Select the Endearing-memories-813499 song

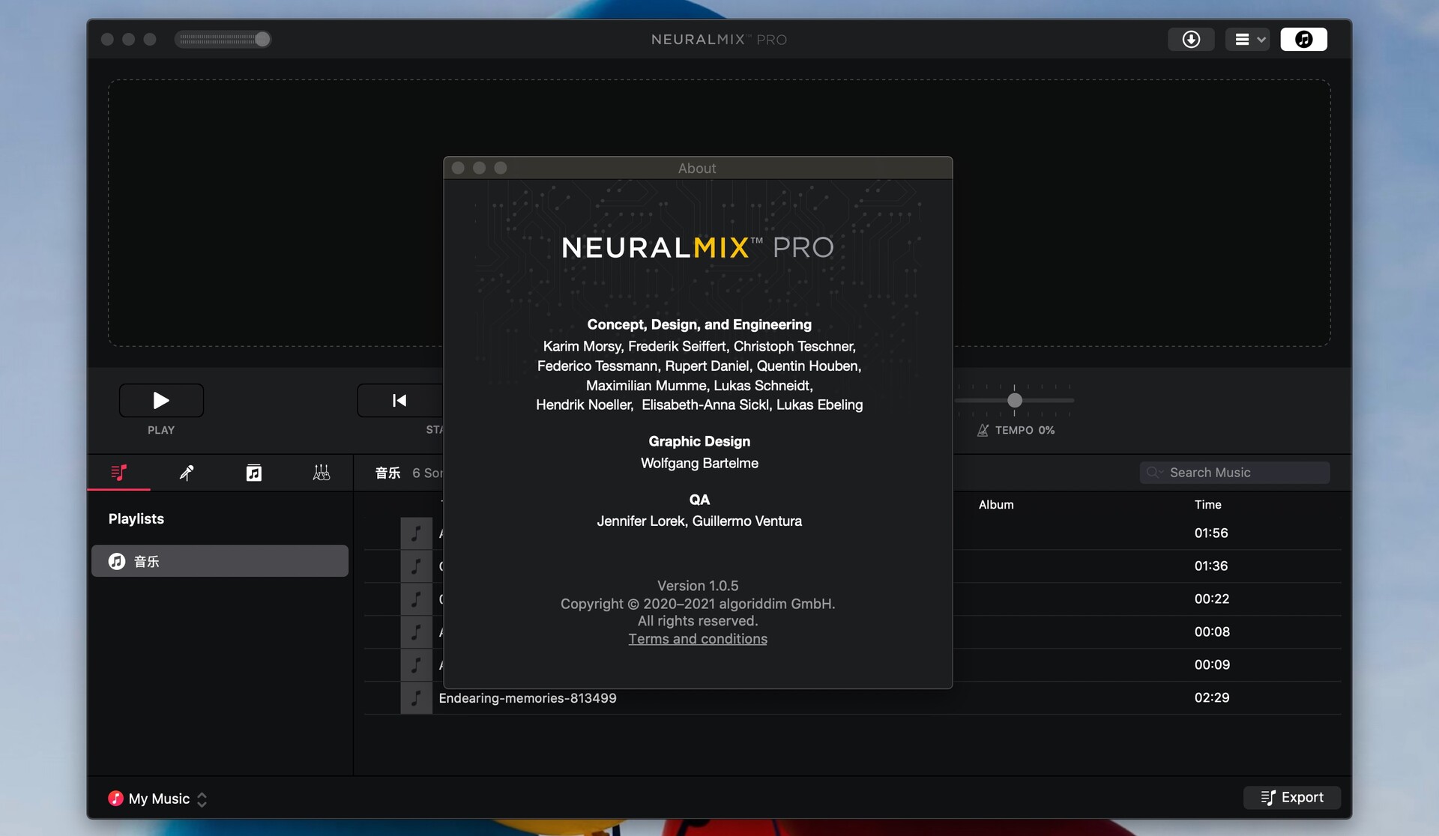(852, 698)
